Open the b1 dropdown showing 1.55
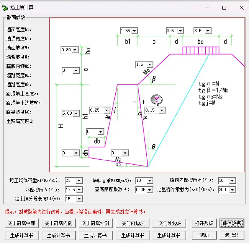249x243 pixels. tap(134, 31)
